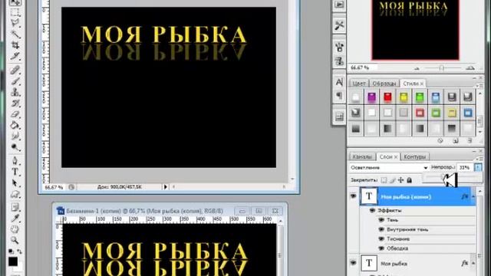Screen dimensions: 491x276
Task: Switch to the Слои tab
Action: click(x=388, y=156)
